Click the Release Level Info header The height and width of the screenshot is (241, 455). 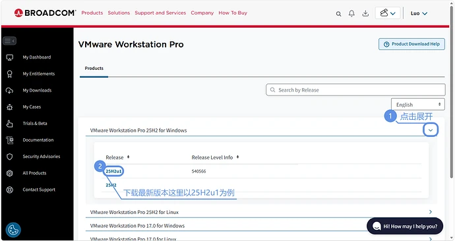(212, 157)
